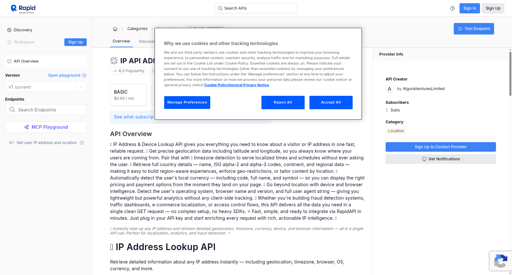512x275 pixels.
Task: Click the AlgoraVenturesLimited creator name
Action: (x=423, y=89)
